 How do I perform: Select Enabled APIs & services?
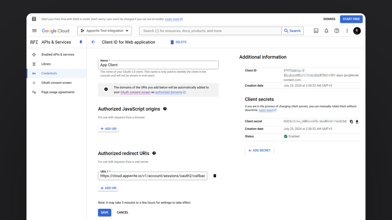pos(58,54)
